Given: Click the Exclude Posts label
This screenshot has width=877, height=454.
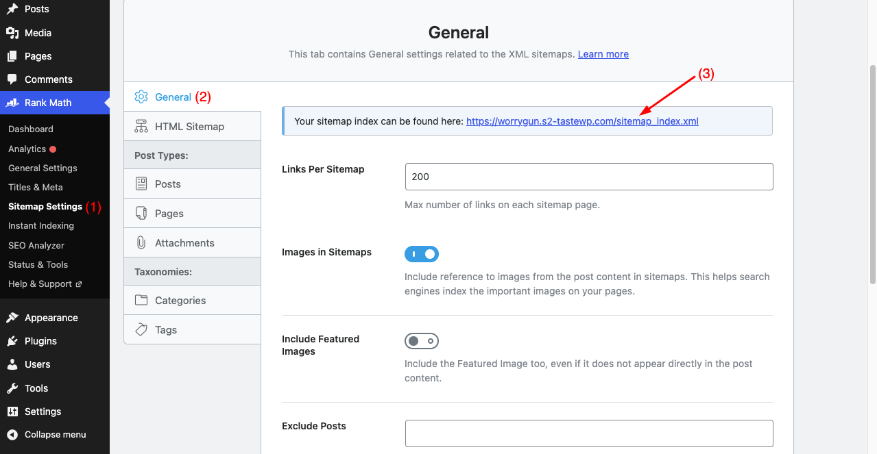Looking at the screenshot, I should pyautogui.click(x=314, y=426).
